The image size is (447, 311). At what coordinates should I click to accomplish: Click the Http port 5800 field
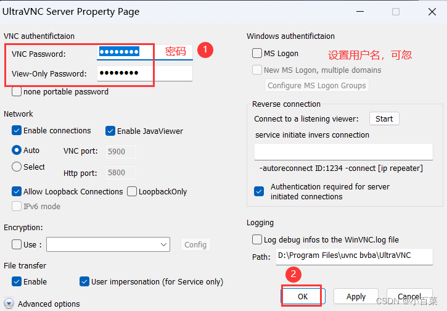[x=121, y=173]
